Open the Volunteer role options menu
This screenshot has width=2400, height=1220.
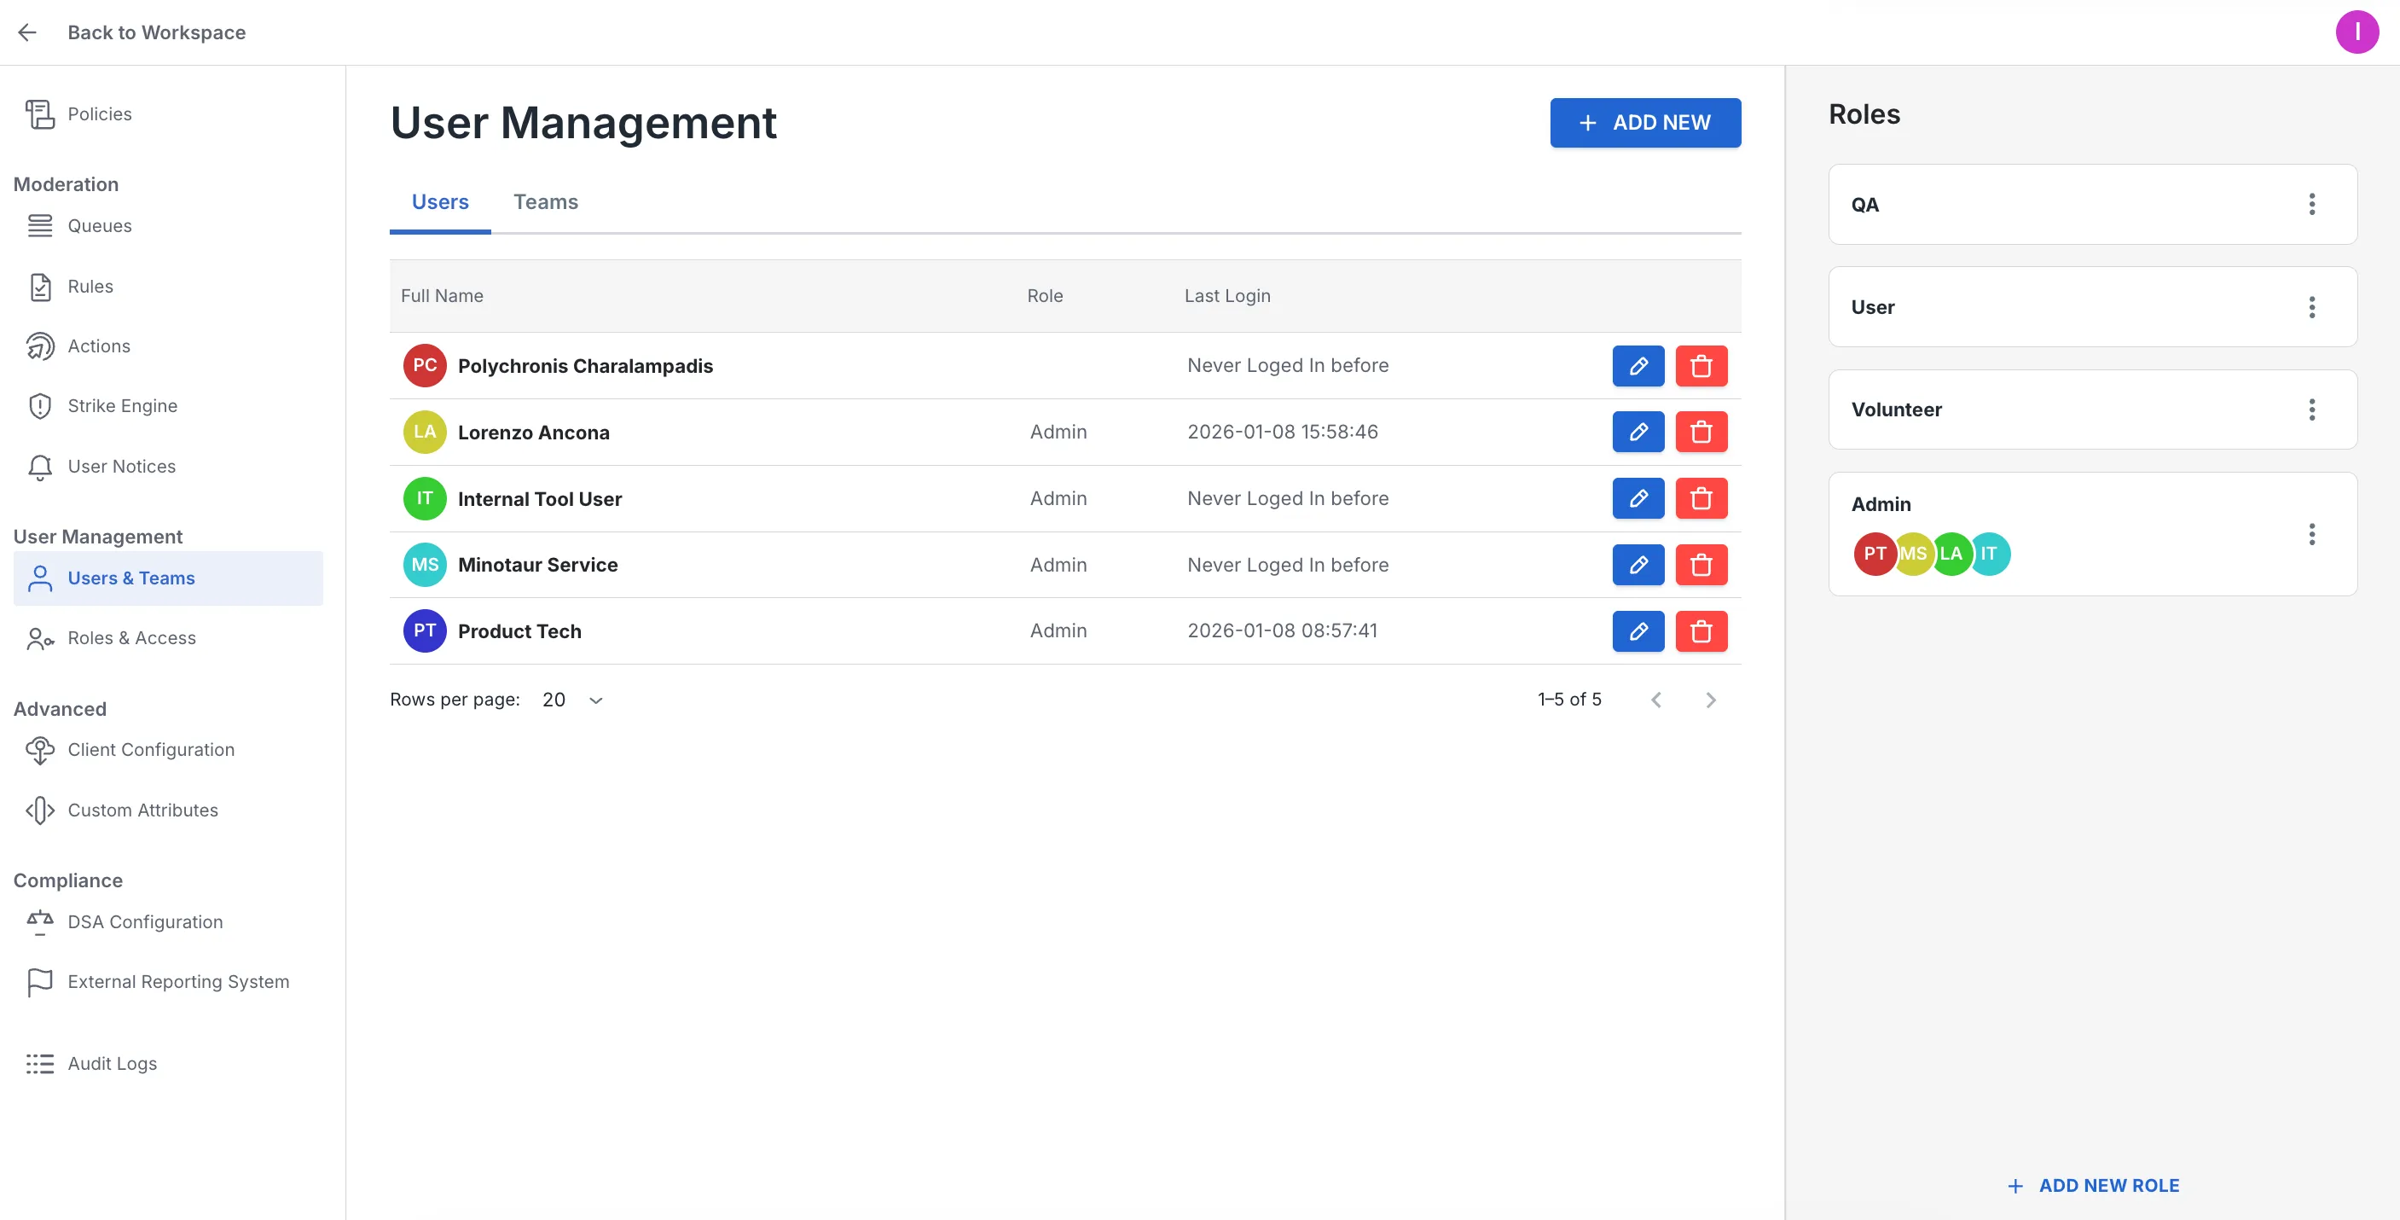[2311, 410]
